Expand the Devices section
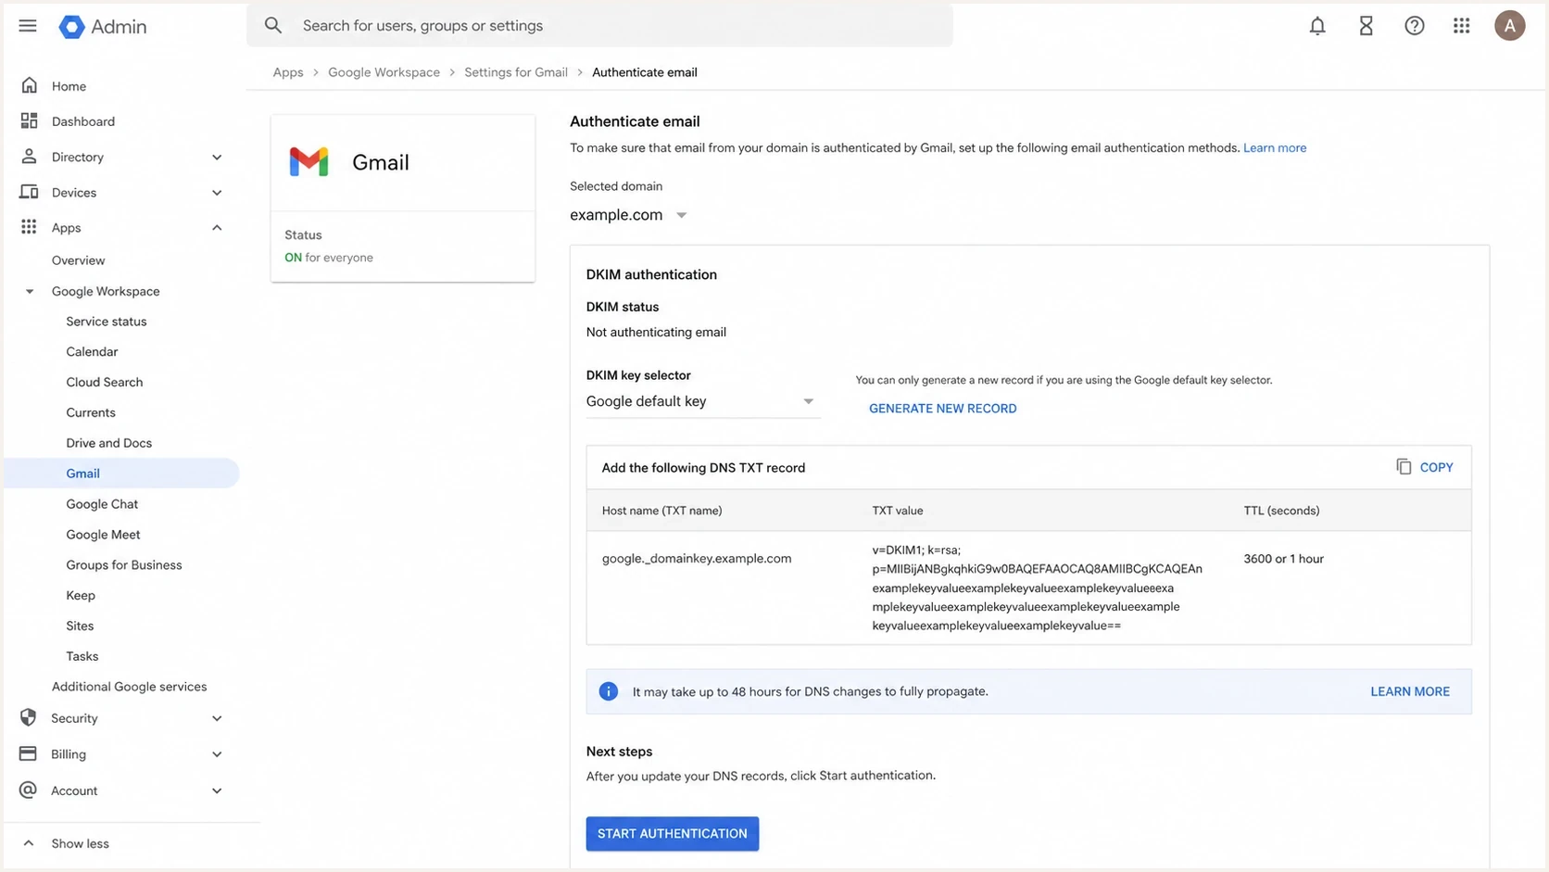Image resolution: width=1549 pixels, height=872 pixels. 217,193
